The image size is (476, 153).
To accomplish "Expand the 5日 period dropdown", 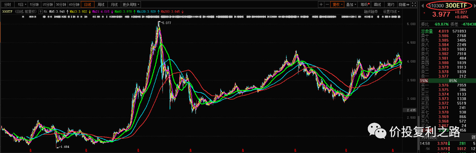I will point(22,4).
